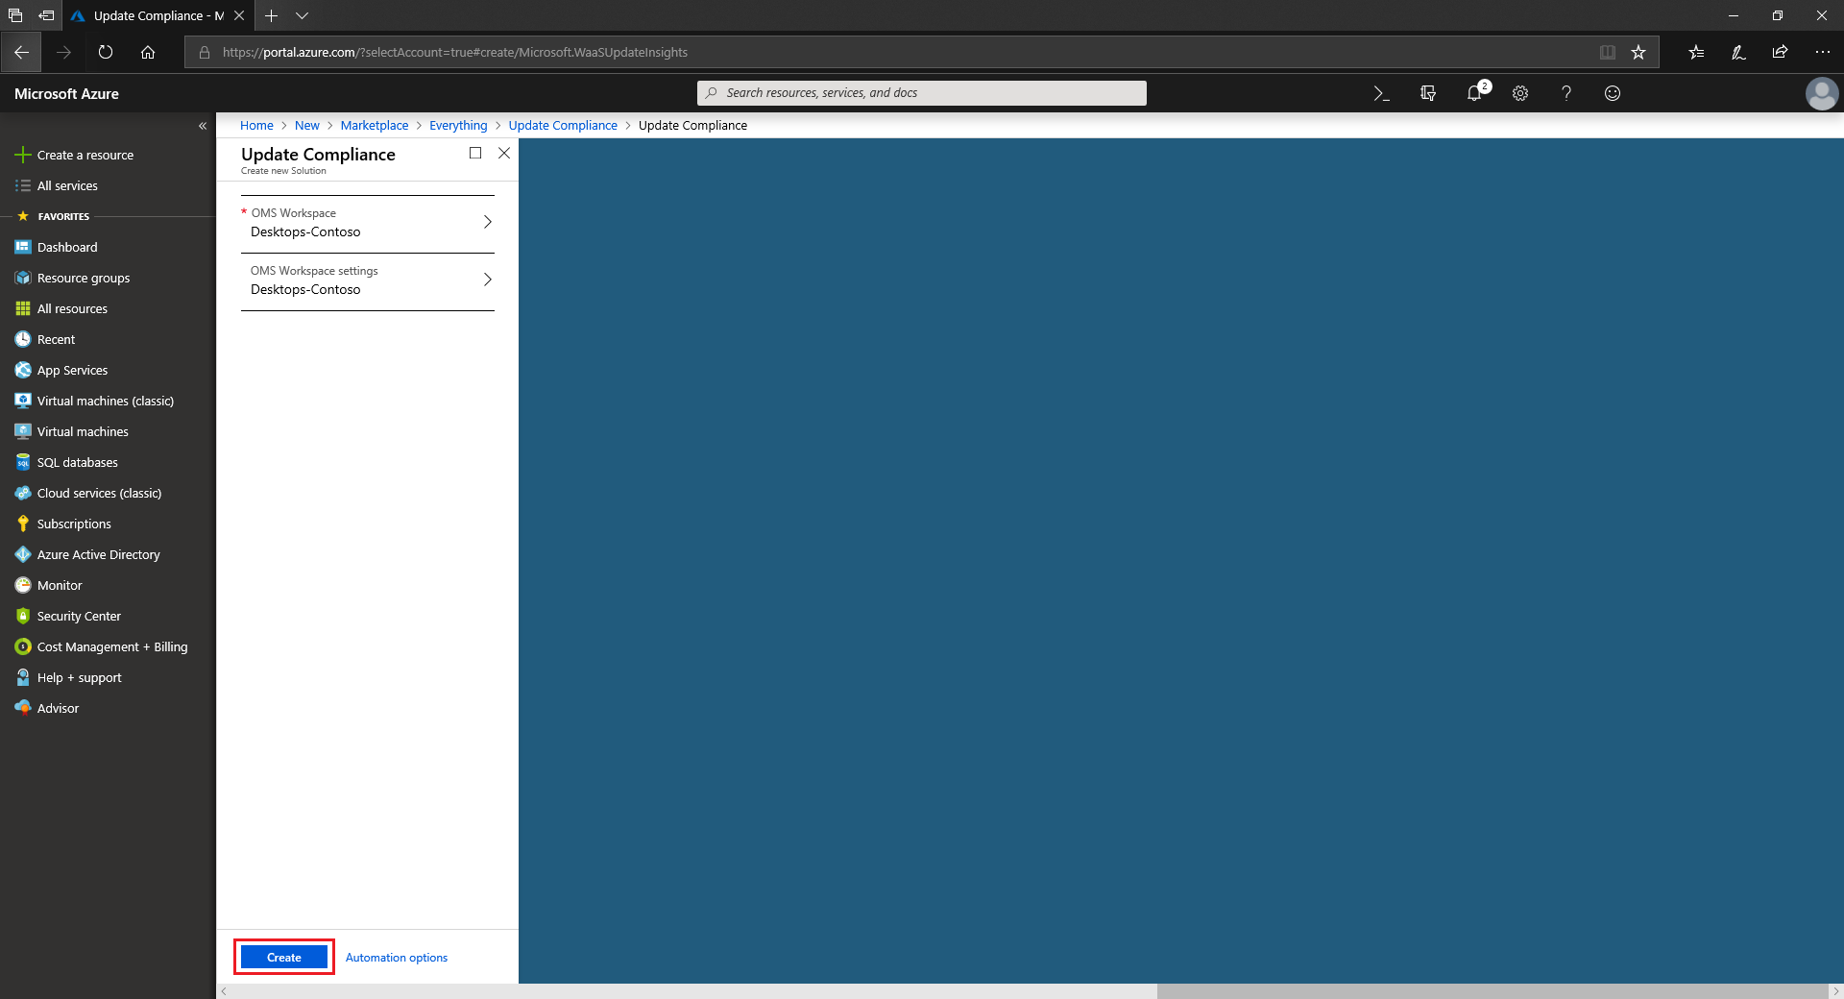Refresh the browser page
1844x999 pixels.
[106, 52]
